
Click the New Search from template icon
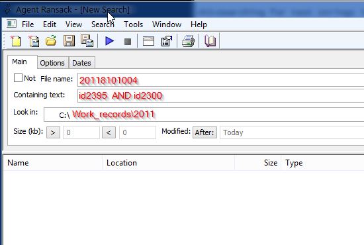coord(34,41)
